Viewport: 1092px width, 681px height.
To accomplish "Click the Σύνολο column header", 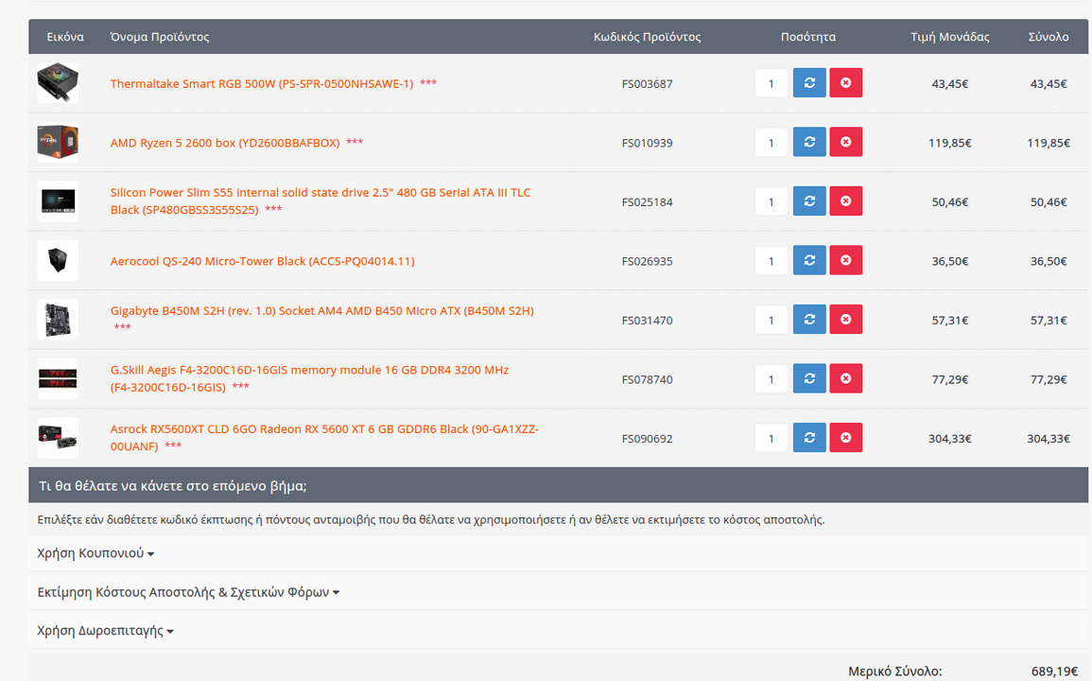I will click(x=1049, y=37).
